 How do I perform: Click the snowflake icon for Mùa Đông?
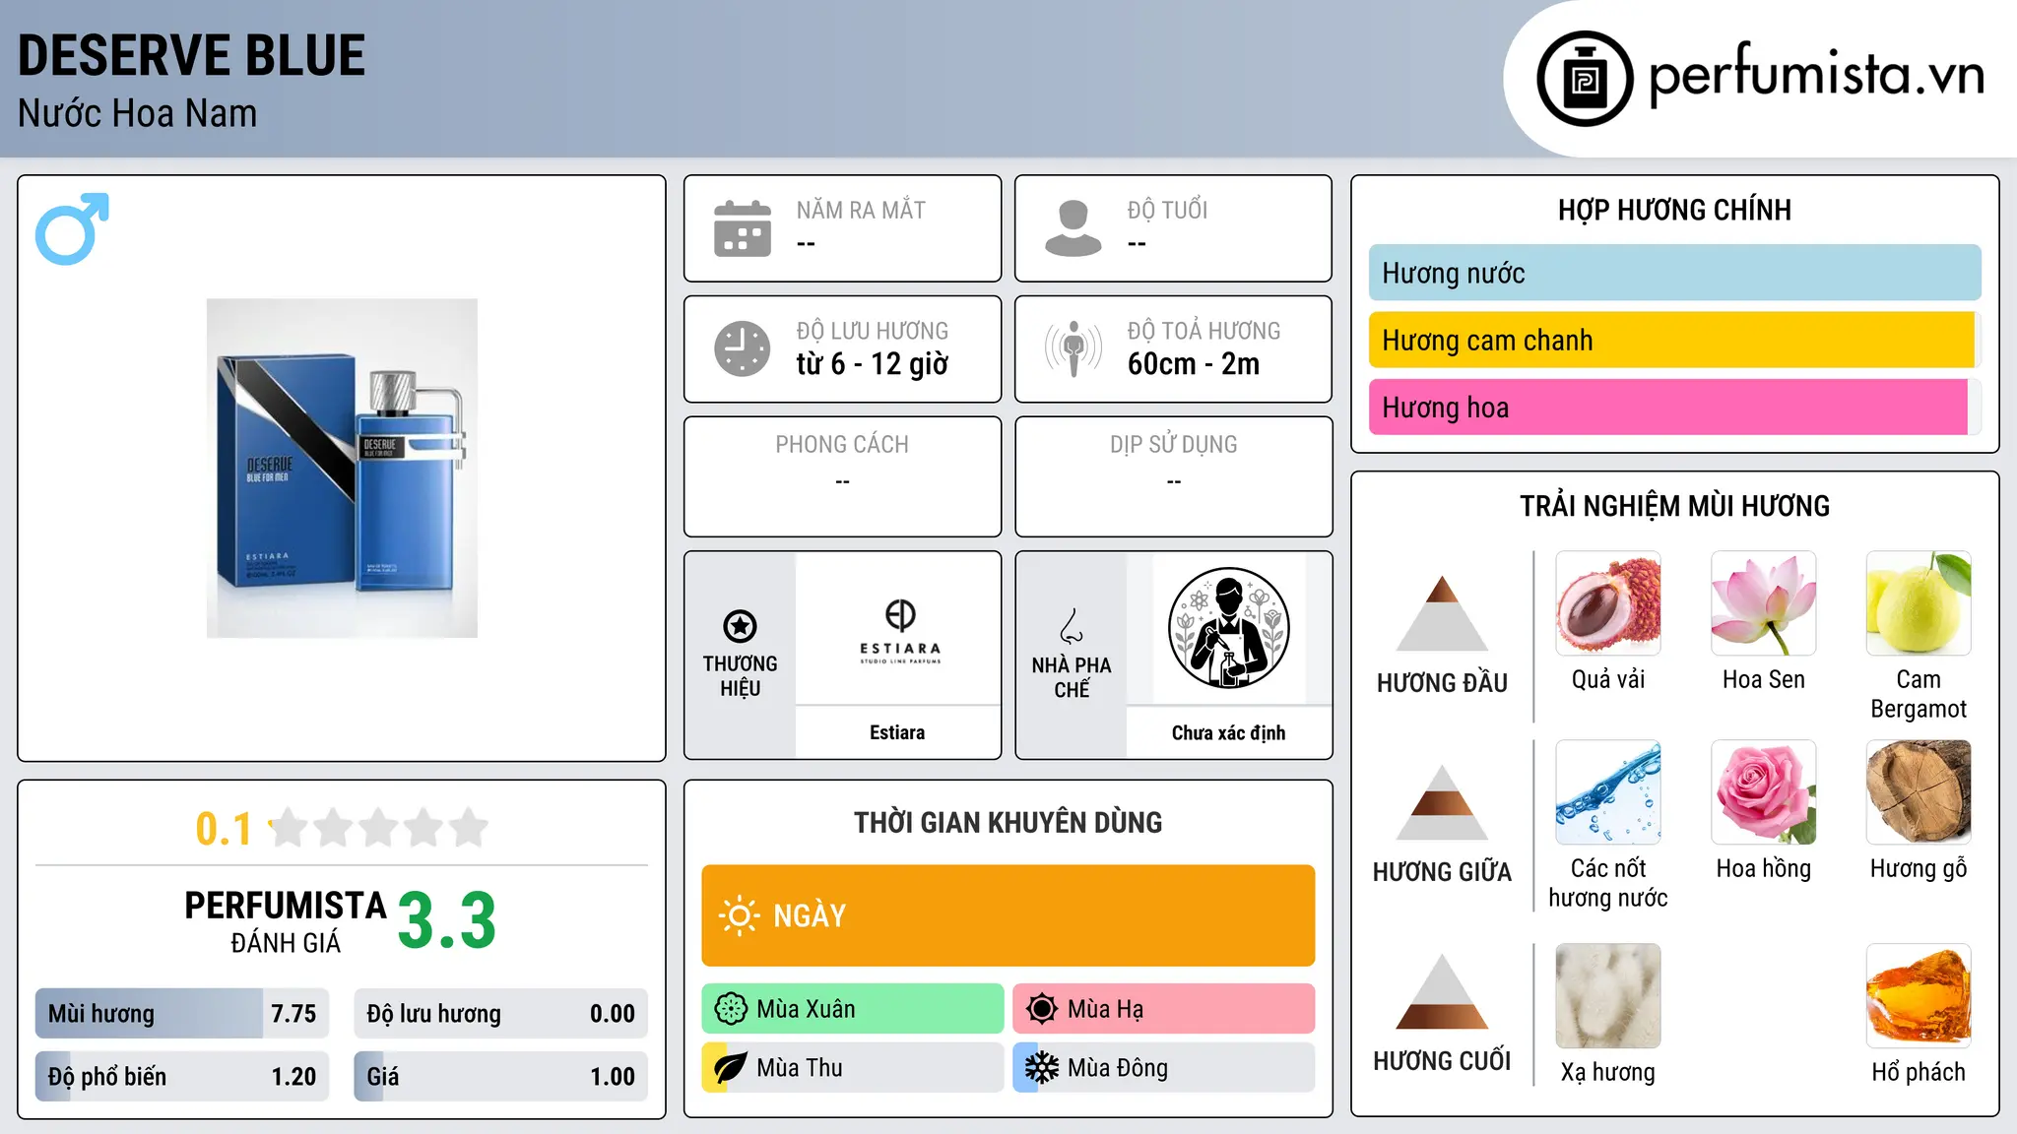(x=1042, y=1068)
